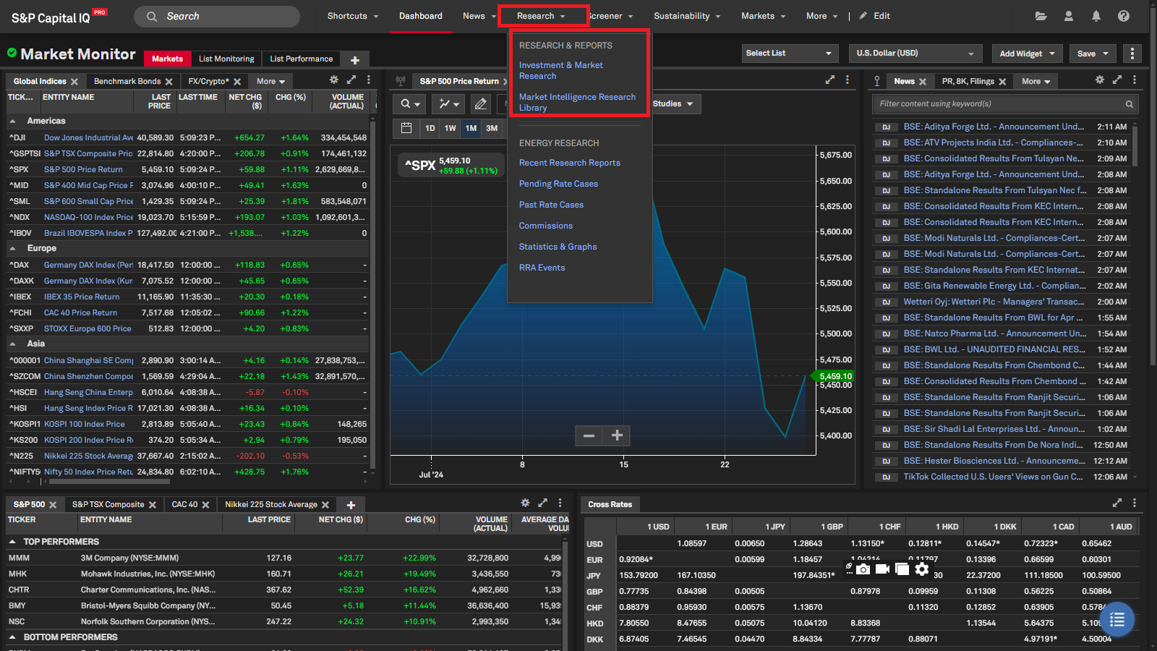Open the Recent Research Reports link
Viewport: 1157px width, 651px height.
pyautogui.click(x=569, y=163)
